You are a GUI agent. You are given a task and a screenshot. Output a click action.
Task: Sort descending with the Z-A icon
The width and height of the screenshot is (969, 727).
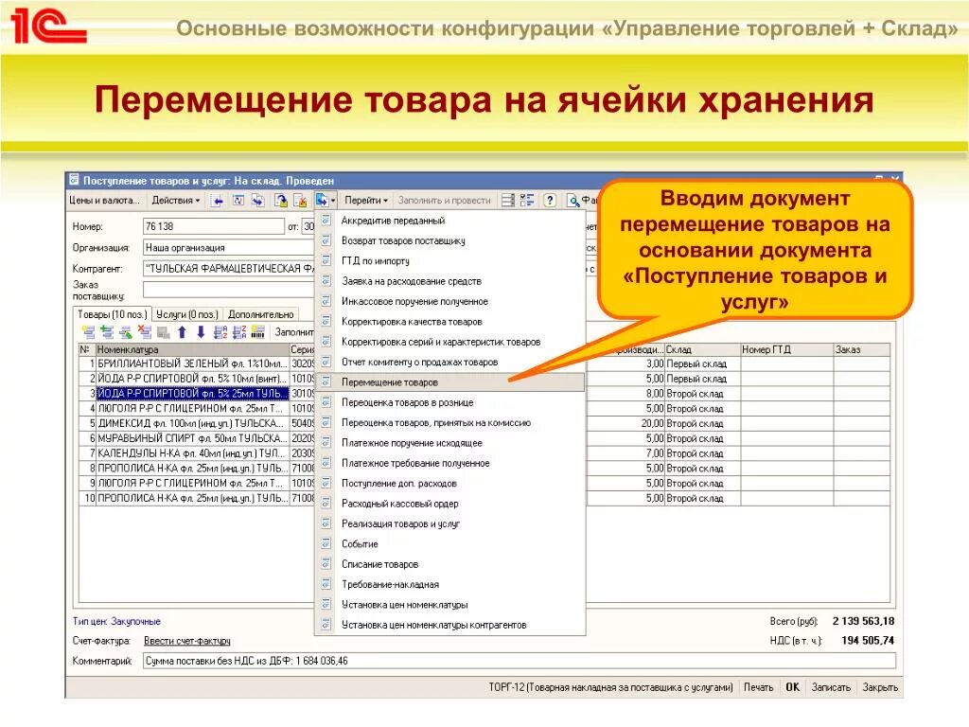pyautogui.click(x=239, y=332)
